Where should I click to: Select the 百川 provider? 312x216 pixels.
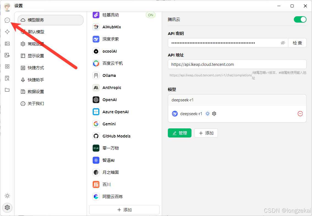tap(124, 185)
